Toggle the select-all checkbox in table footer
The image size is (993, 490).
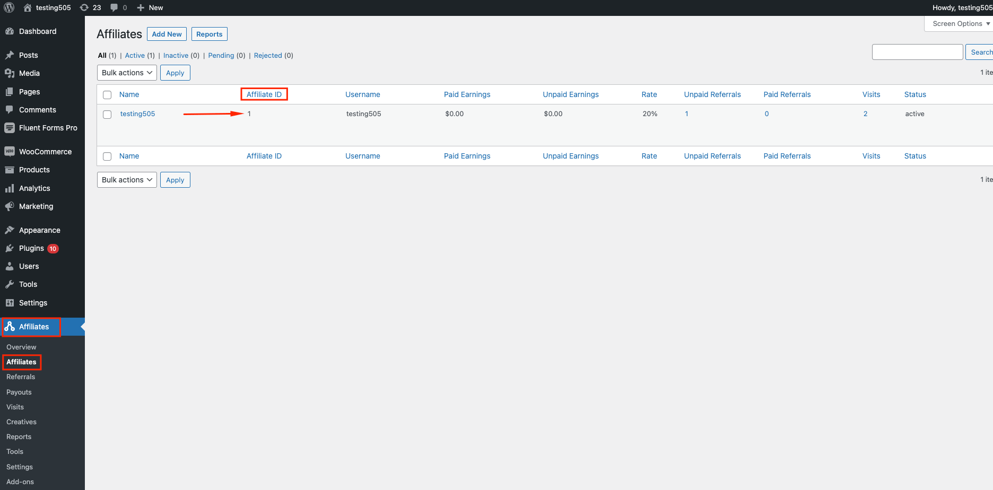(107, 156)
